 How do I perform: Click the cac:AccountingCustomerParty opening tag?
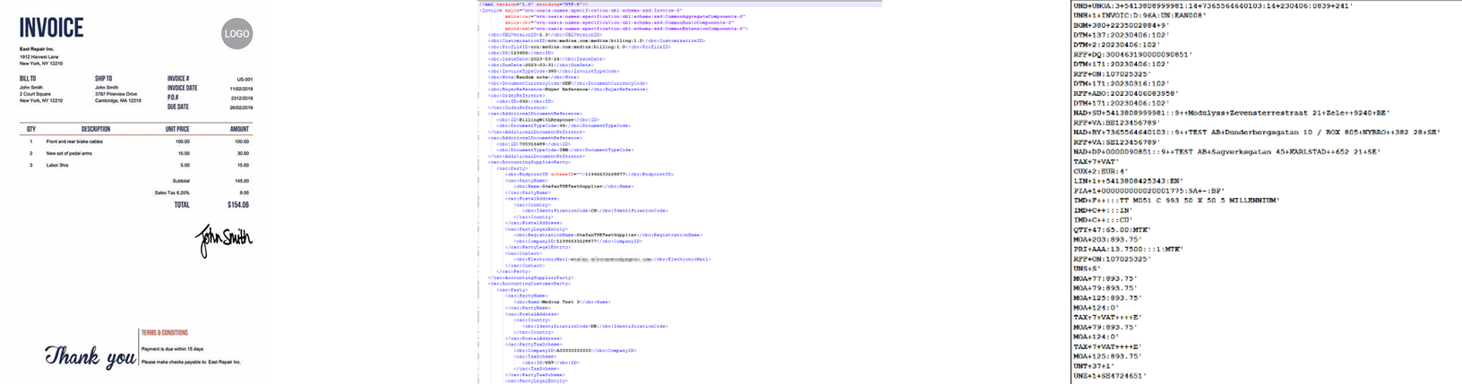click(x=529, y=283)
